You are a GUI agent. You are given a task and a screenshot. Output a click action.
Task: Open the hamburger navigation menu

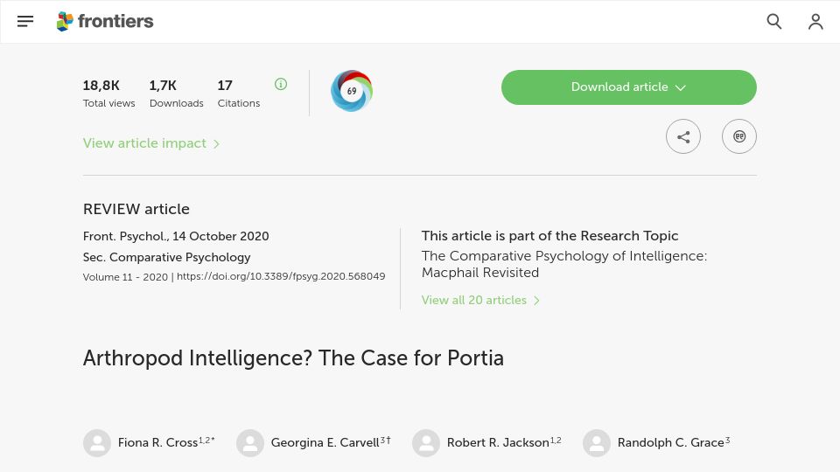tap(25, 21)
